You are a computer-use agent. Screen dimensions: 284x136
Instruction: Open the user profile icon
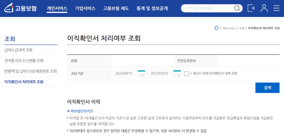pyautogui.click(x=264, y=8)
